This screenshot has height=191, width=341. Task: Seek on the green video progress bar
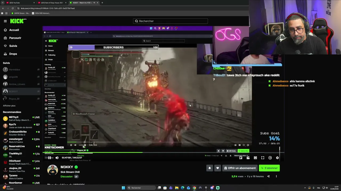tap(163, 153)
